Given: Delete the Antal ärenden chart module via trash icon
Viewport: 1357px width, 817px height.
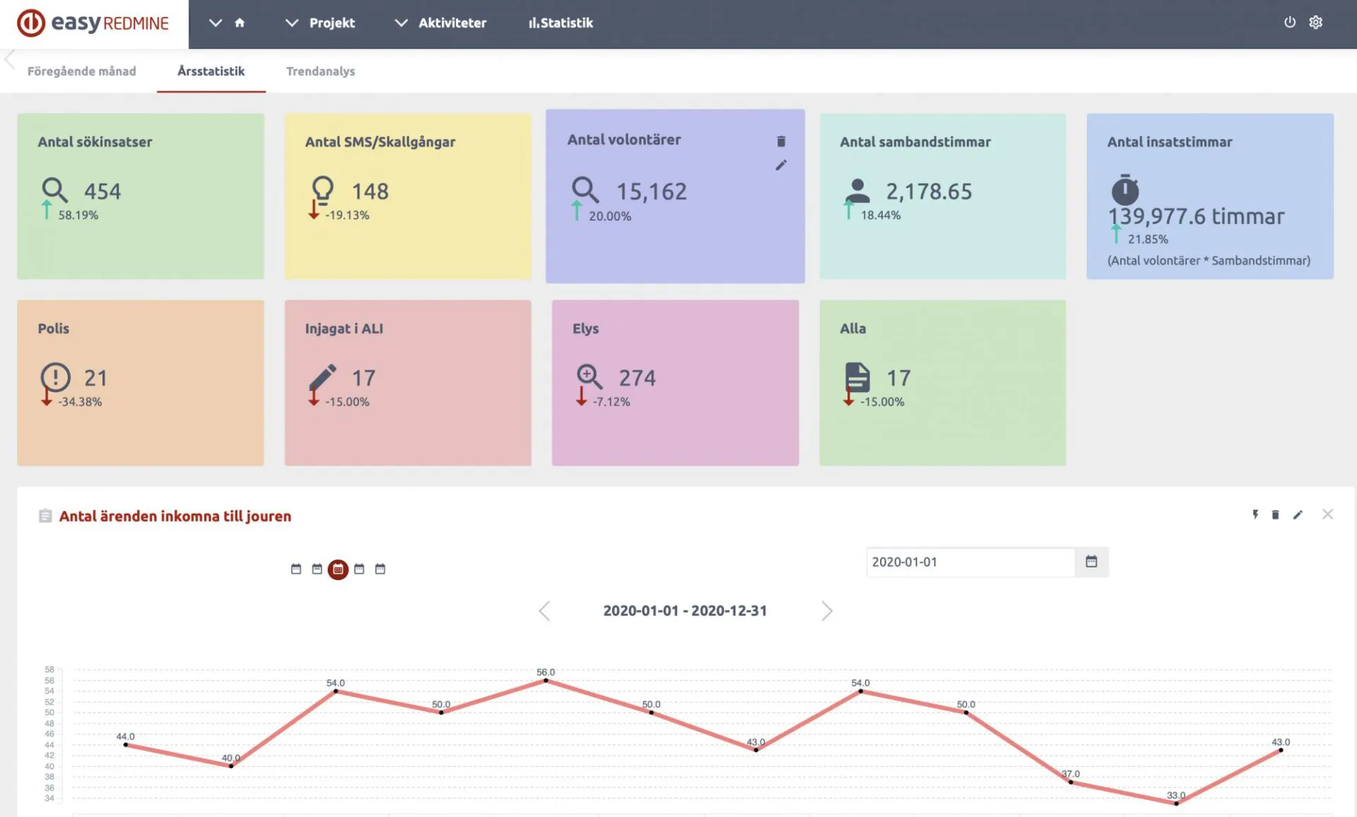Looking at the screenshot, I should pos(1276,515).
